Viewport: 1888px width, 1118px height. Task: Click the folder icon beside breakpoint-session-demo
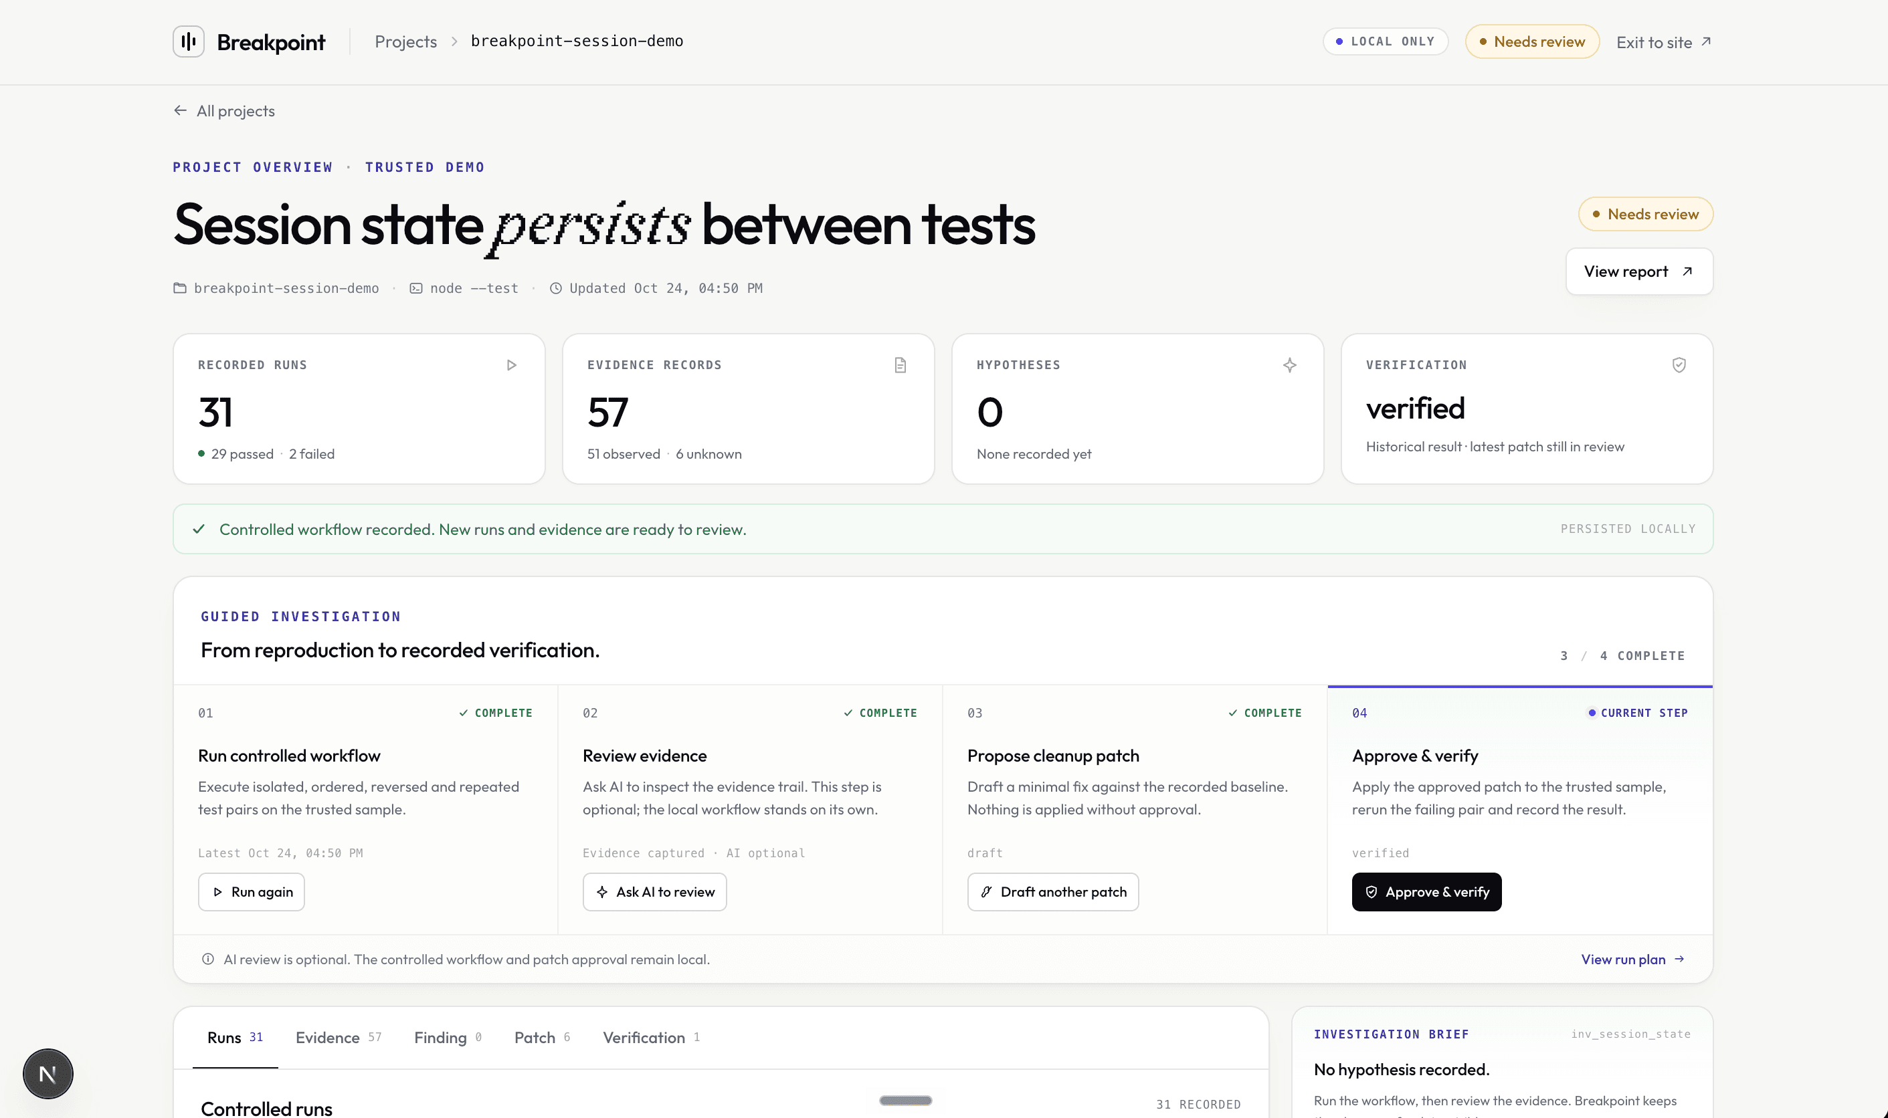pyautogui.click(x=180, y=289)
